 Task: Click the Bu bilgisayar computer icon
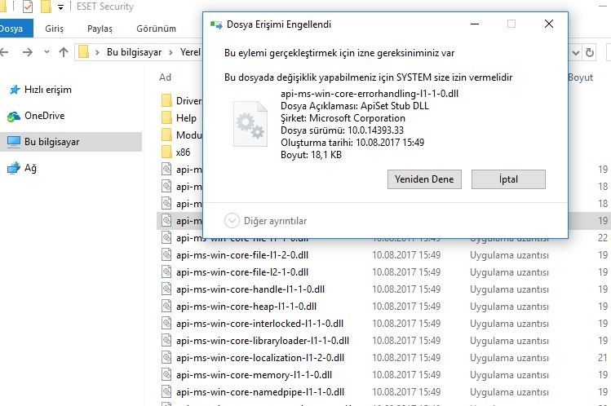[14, 142]
